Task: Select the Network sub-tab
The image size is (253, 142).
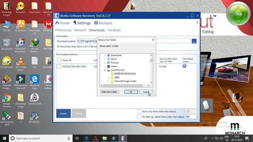Action: coord(80,30)
